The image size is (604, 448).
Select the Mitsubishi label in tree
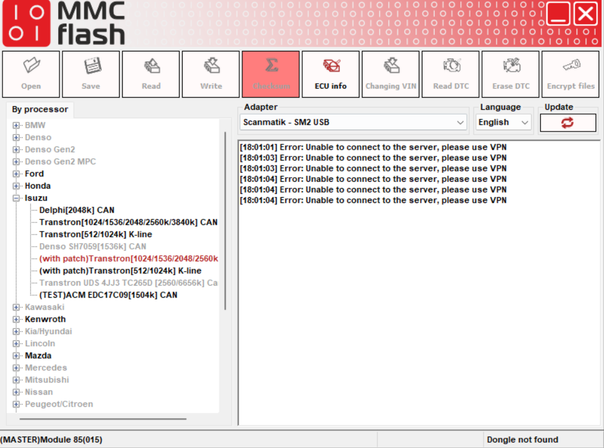coord(47,380)
